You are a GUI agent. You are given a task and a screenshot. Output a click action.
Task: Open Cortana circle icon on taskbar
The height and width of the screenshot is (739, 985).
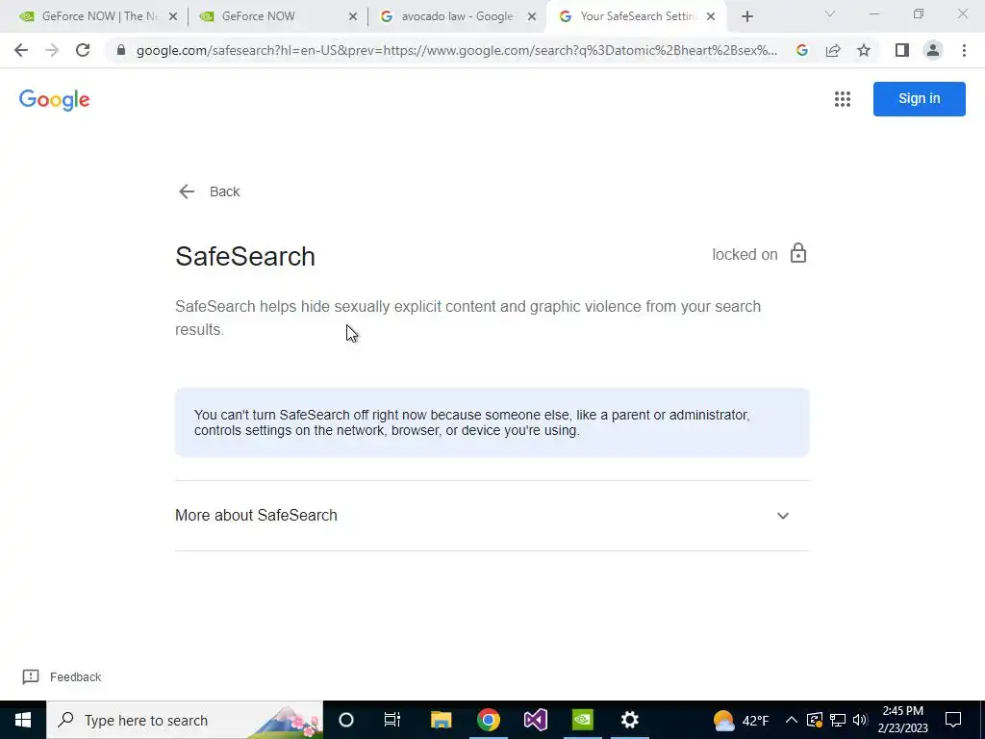tap(346, 720)
